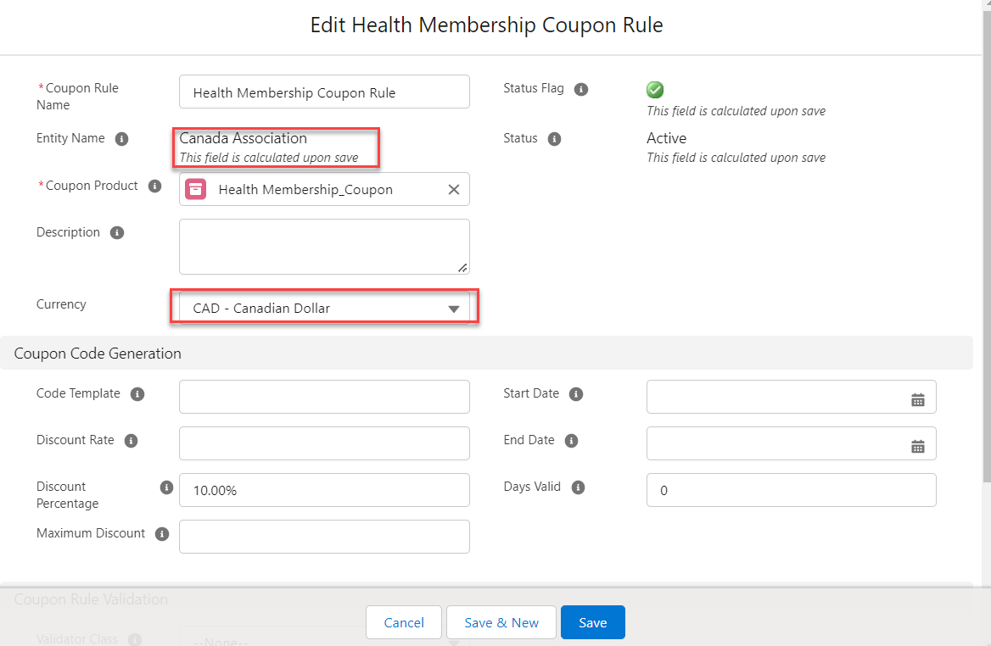This screenshot has height=646, width=991.
Task: Click the info icon next to Entity Name
Action: tap(121, 139)
